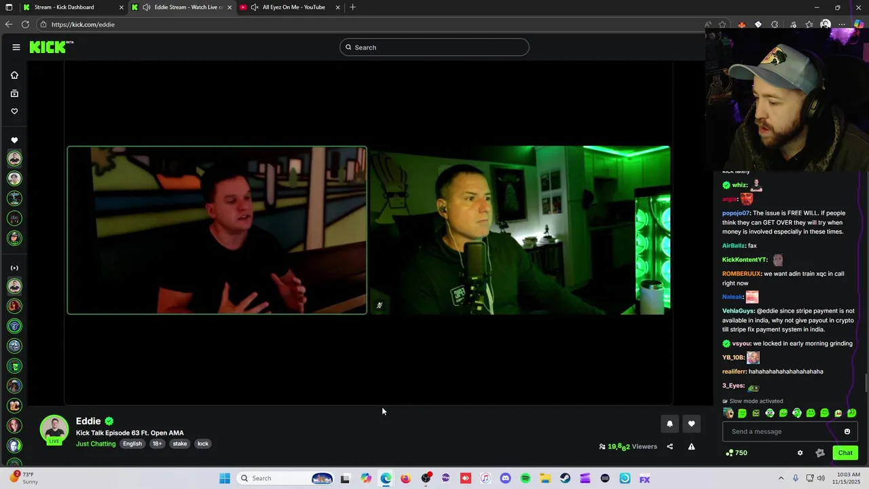The image size is (869, 489).
Task: Open the emoji picker in message box
Action: pyautogui.click(x=847, y=431)
